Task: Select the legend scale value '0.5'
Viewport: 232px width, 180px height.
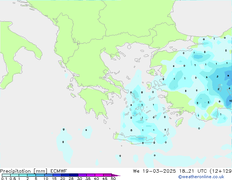Action: [x=13, y=179]
